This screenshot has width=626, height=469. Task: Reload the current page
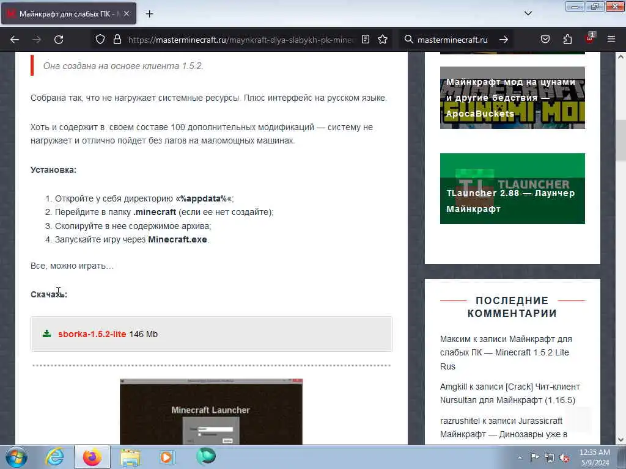pos(59,40)
